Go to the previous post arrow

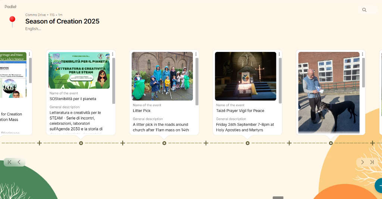pos(19,162)
